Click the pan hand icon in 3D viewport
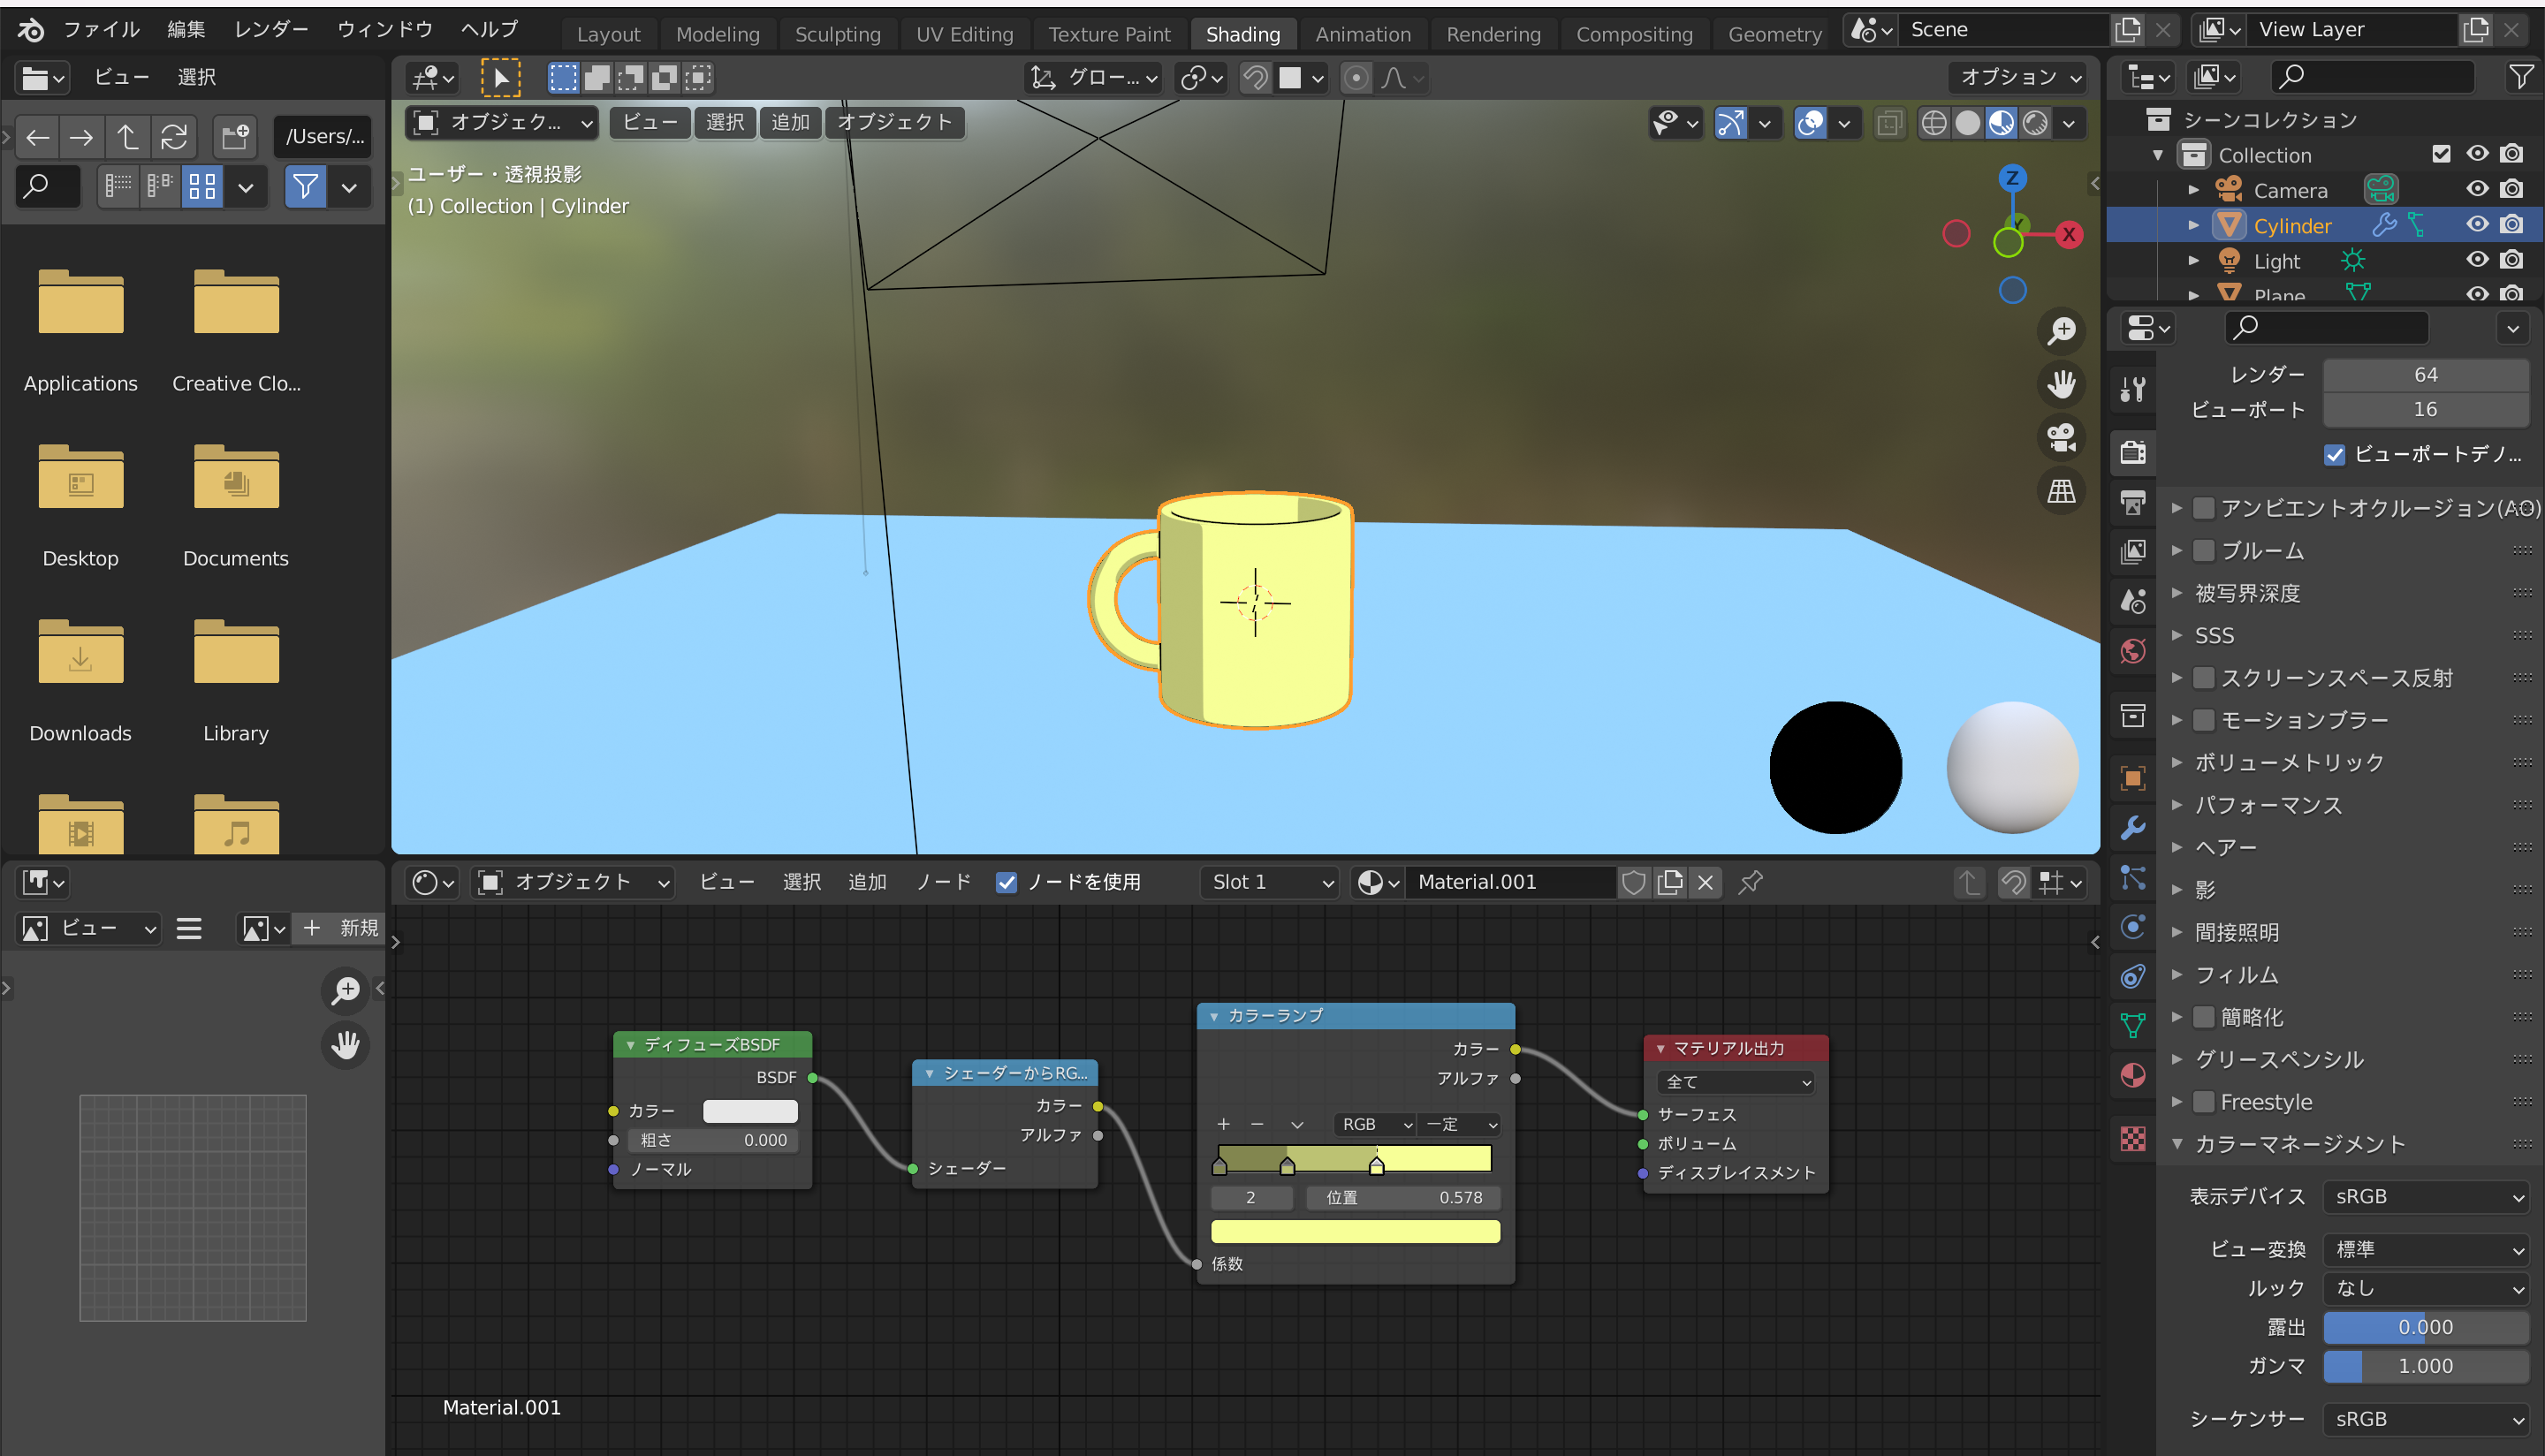Image resolution: width=2545 pixels, height=1456 pixels. pos(2061,384)
